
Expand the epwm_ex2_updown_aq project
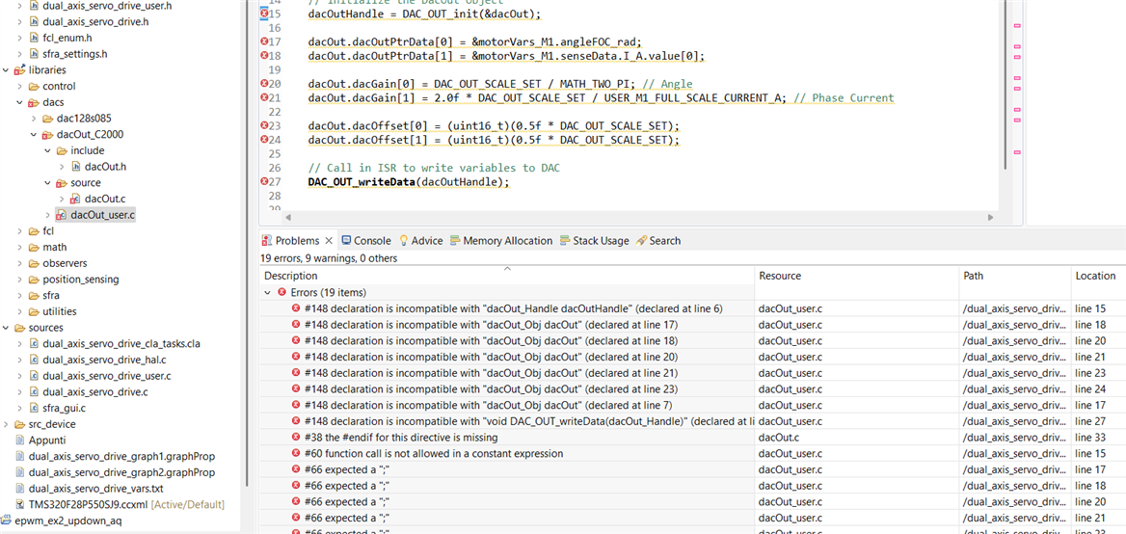(6, 521)
